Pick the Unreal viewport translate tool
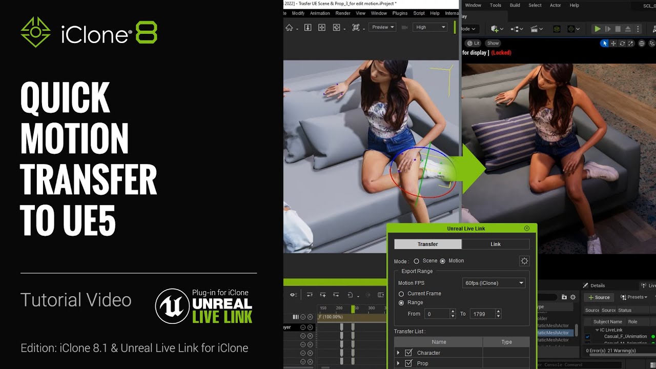The height and width of the screenshot is (369, 656). 613,44
